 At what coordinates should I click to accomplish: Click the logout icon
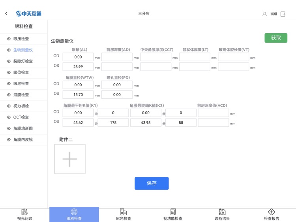[283, 14]
